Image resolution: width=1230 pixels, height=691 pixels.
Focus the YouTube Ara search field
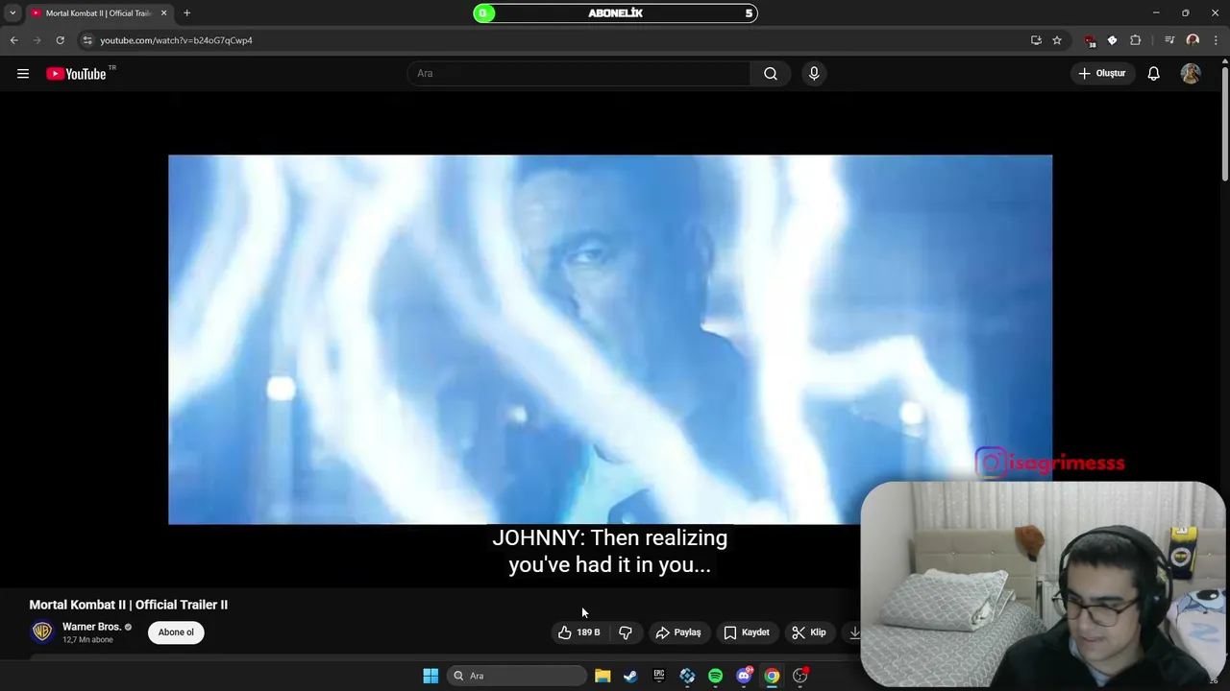click(x=578, y=74)
